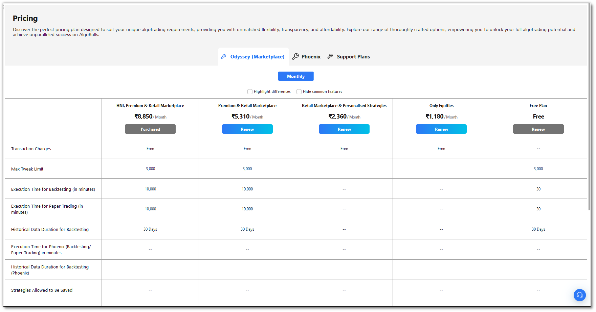This screenshot has width=596, height=312.
Task: Renew the Retail Marketplace & Personalised Strategies plan
Action: coord(344,129)
